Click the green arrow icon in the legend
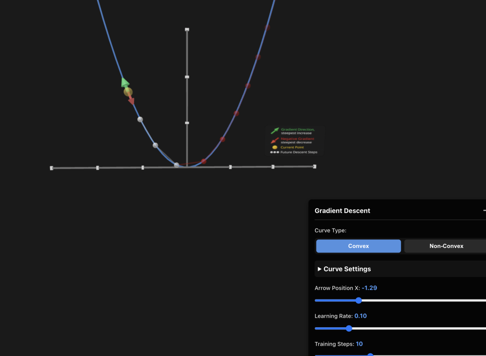 click(274, 131)
